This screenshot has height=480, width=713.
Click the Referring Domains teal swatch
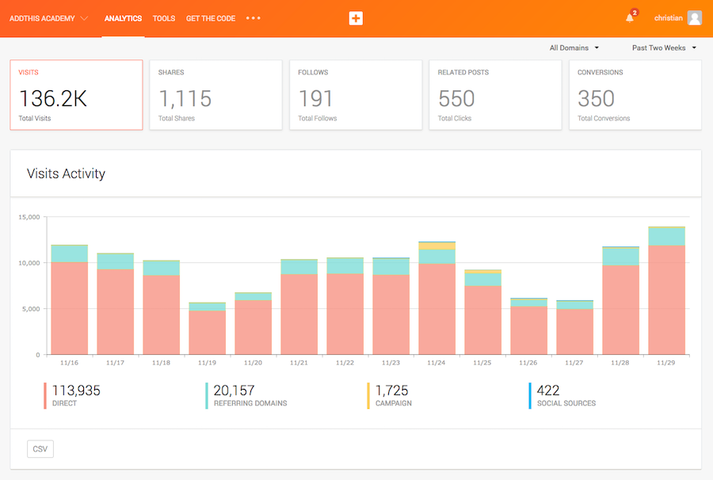click(x=207, y=396)
